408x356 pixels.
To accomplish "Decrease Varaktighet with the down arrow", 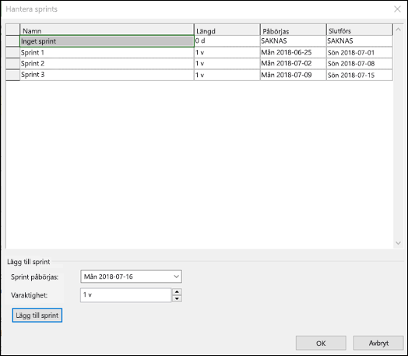I will pyautogui.click(x=177, y=298).
